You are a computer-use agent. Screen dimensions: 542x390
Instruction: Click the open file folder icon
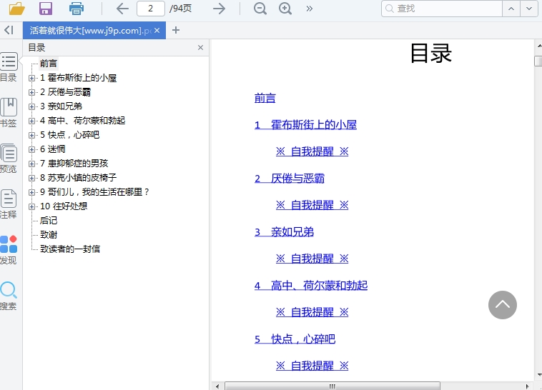click(x=16, y=9)
